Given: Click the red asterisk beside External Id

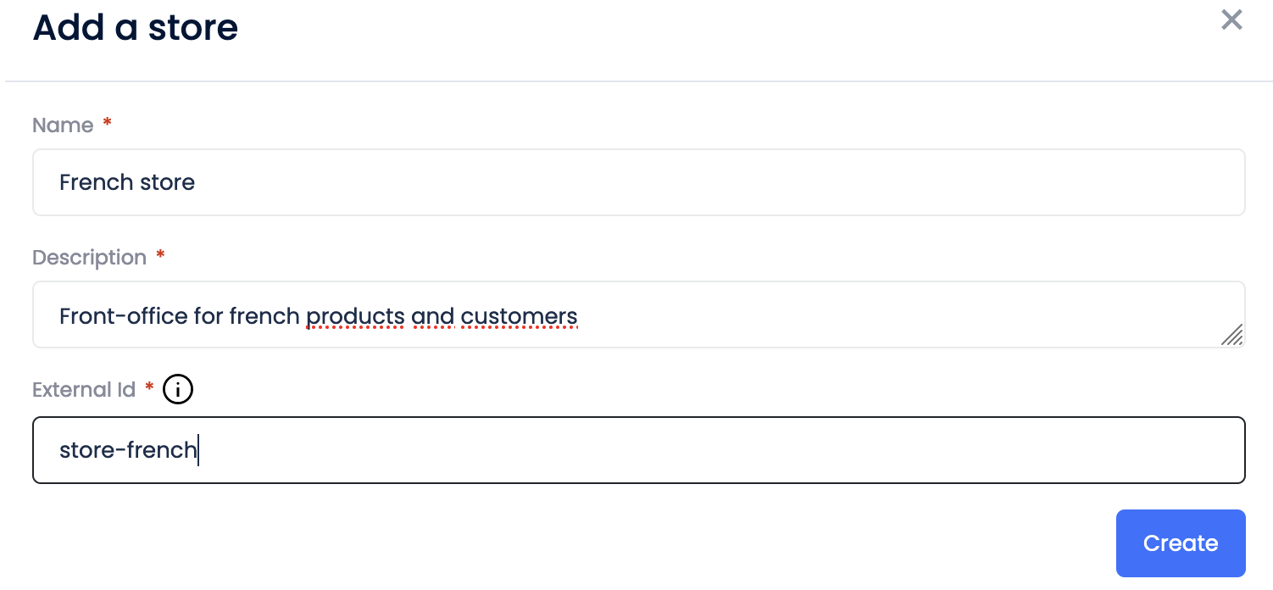Looking at the screenshot, I should pos(149,388).
